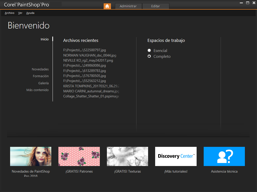Open the Formación section
Viewport: 257px width, 192px height.
(41, 76)
